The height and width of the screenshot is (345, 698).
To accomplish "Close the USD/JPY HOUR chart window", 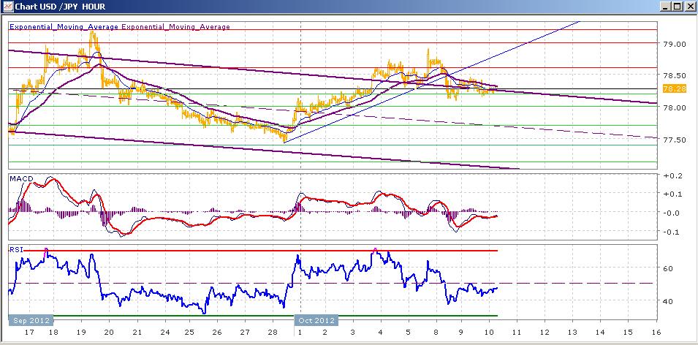I will pyautogui.click(x=689, y=7).
